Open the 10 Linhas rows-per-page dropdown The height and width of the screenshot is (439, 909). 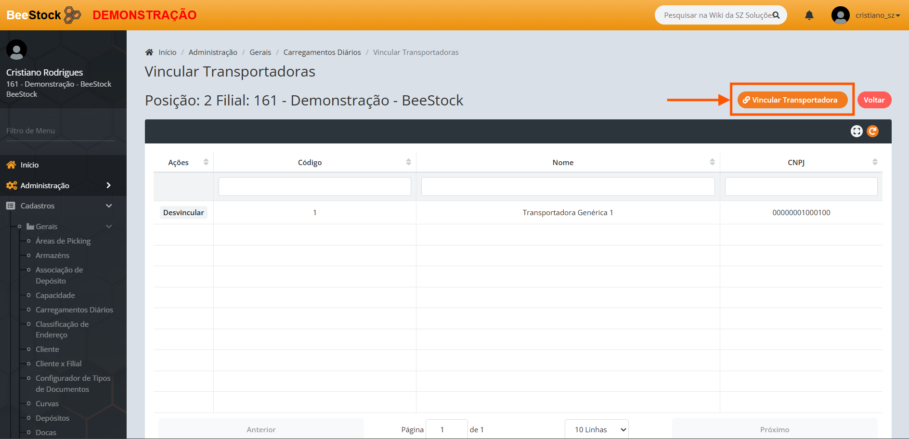click(x=597, y=429)
